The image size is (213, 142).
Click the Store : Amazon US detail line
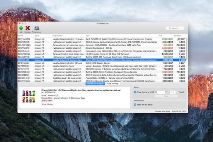click(50, 96)
